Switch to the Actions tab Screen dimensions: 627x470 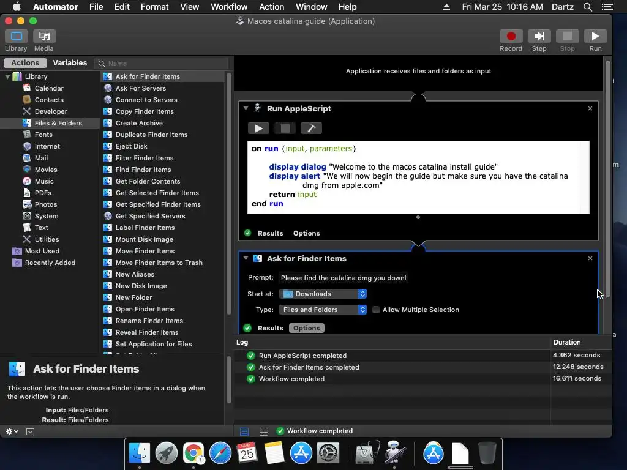tap(25, 63)
